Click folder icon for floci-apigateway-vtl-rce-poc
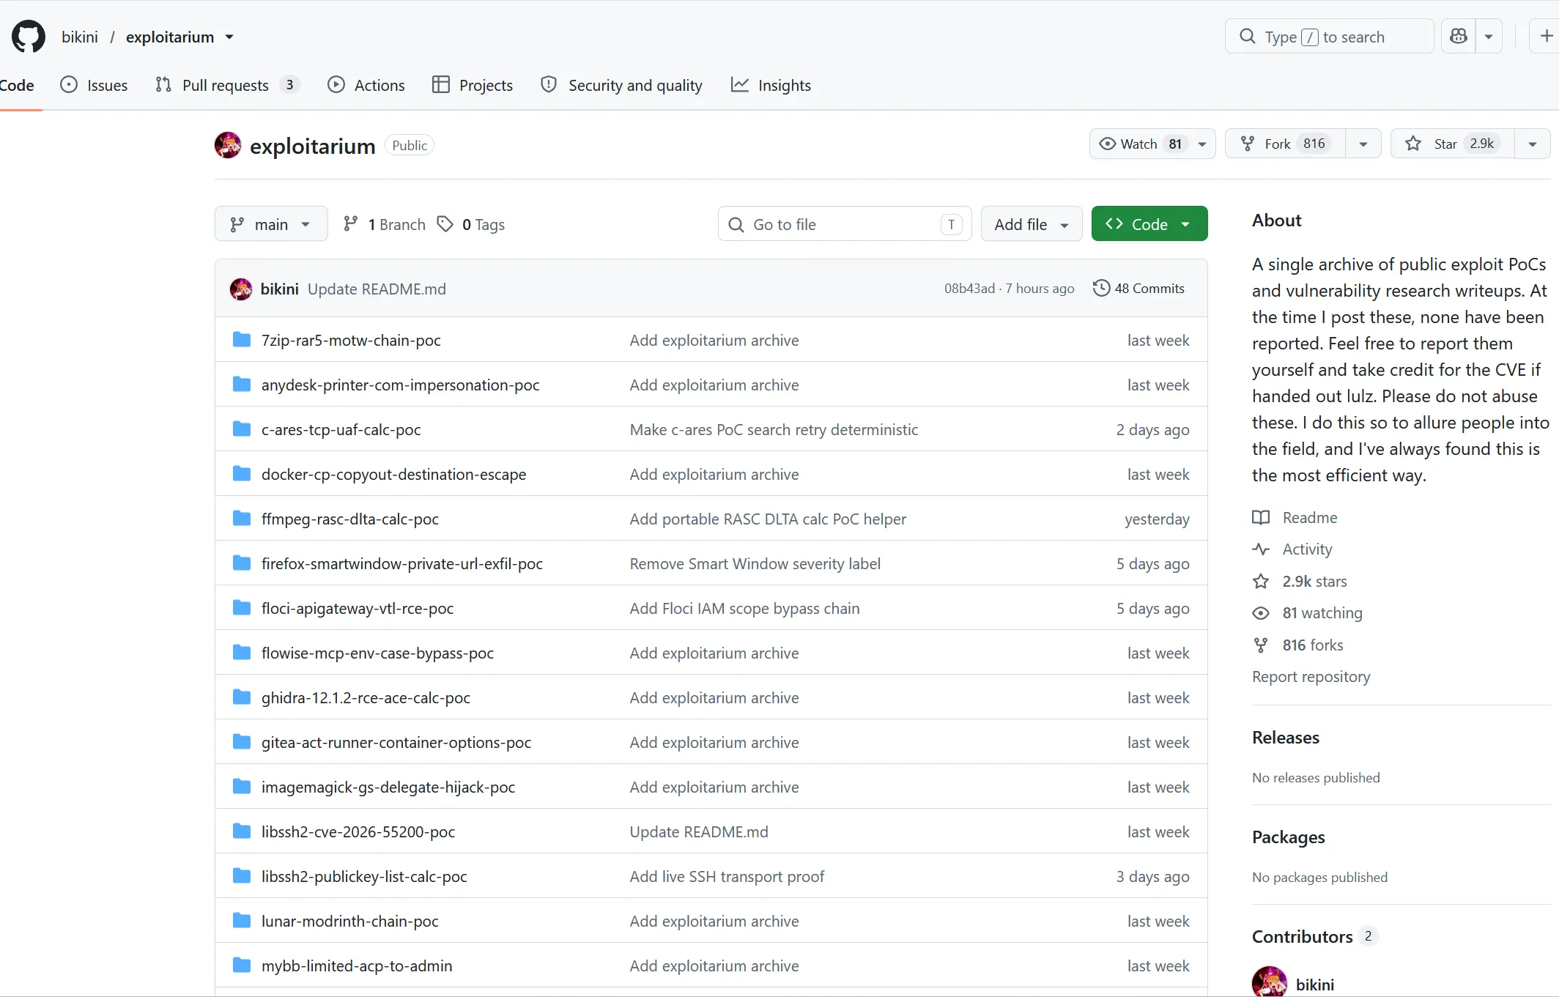 [242, 607]
